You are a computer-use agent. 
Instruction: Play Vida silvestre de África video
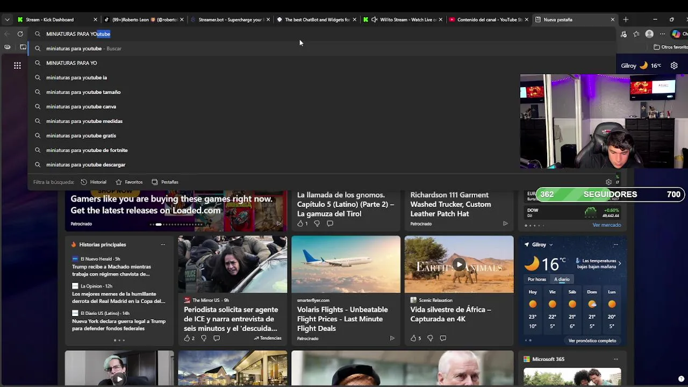click(458, 264)
